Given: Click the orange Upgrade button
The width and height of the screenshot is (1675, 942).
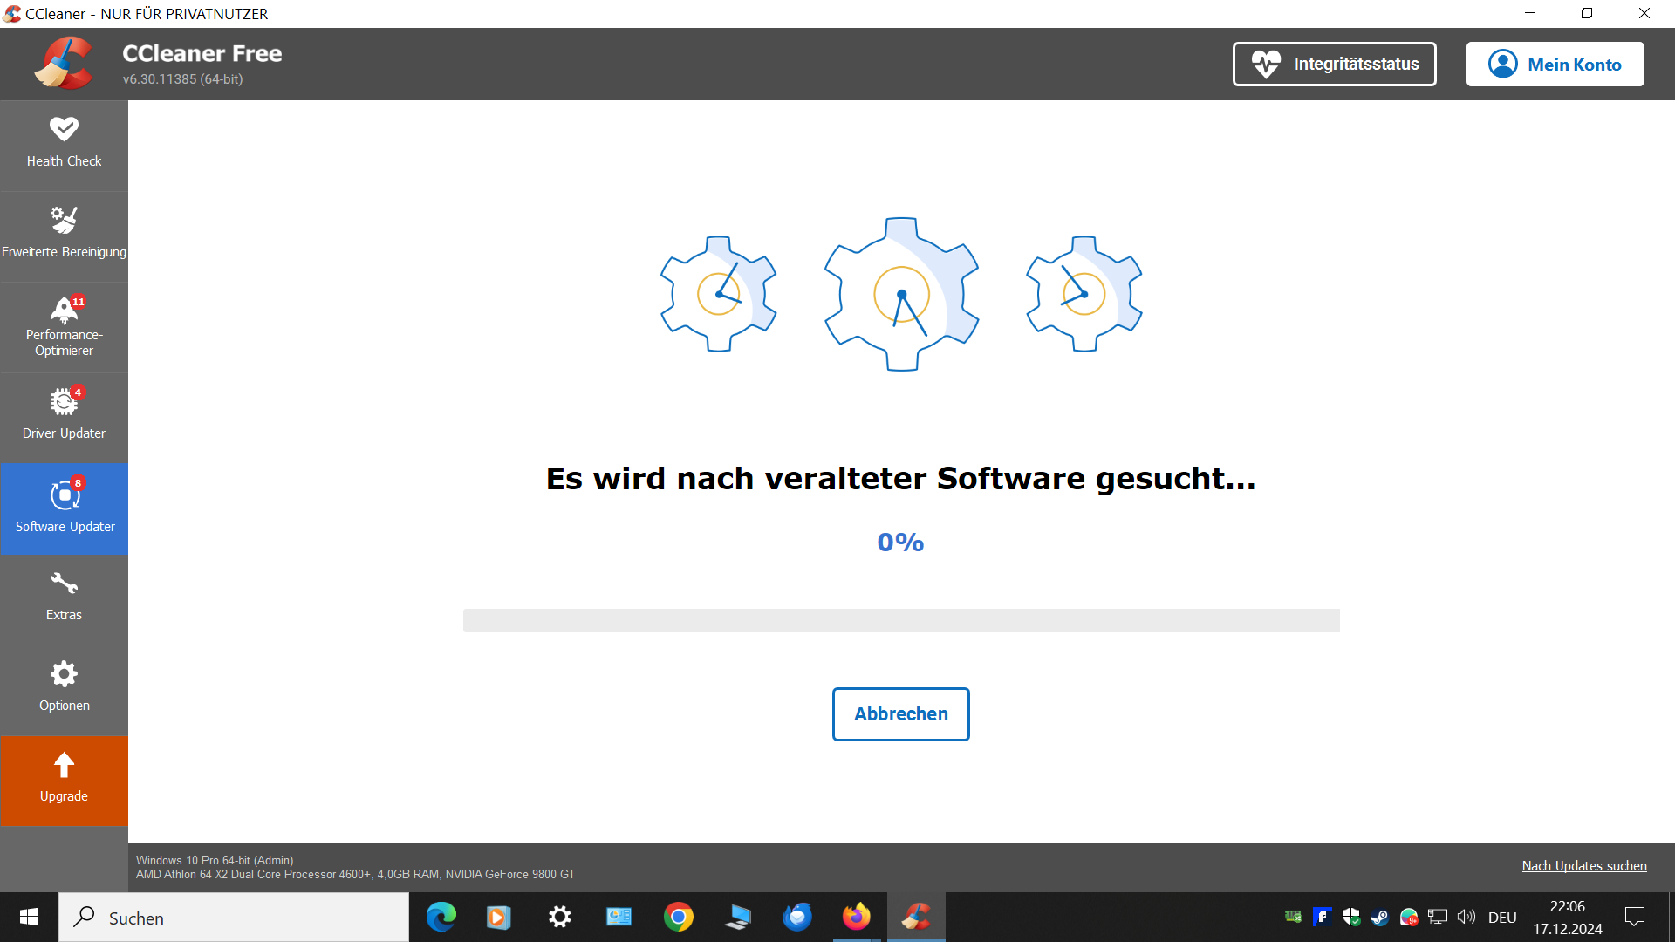Looking at the screenshot, I should coord(64,780).
